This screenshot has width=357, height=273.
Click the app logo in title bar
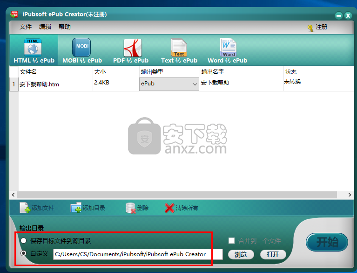(14, 14)
